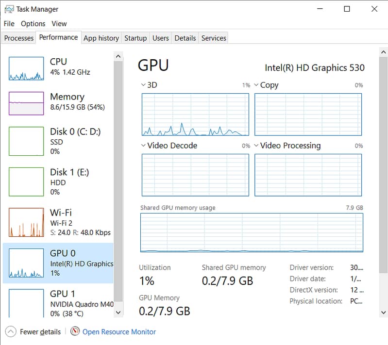Open the Copy engine graph dropdown

[x=256, y=85]
